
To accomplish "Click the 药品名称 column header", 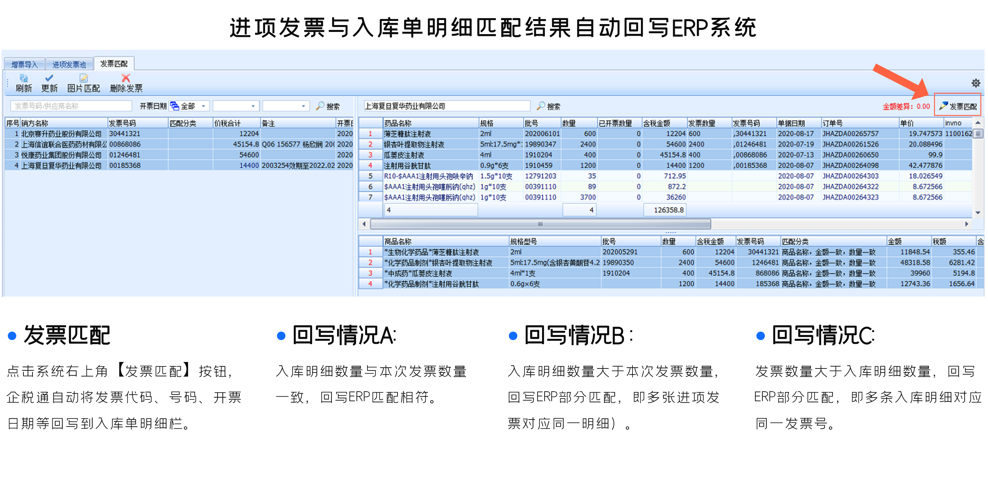I will 431,123.
